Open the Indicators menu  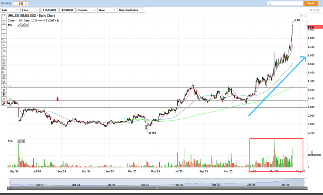point(49,10)
